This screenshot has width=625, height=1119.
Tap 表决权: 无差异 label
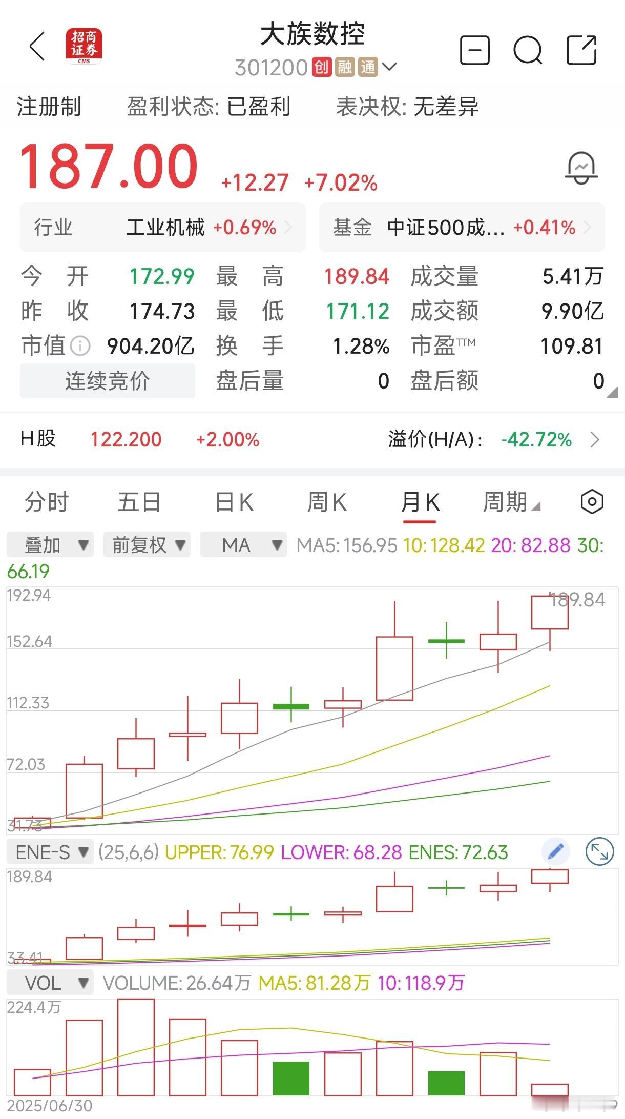[x=407, y=107]
